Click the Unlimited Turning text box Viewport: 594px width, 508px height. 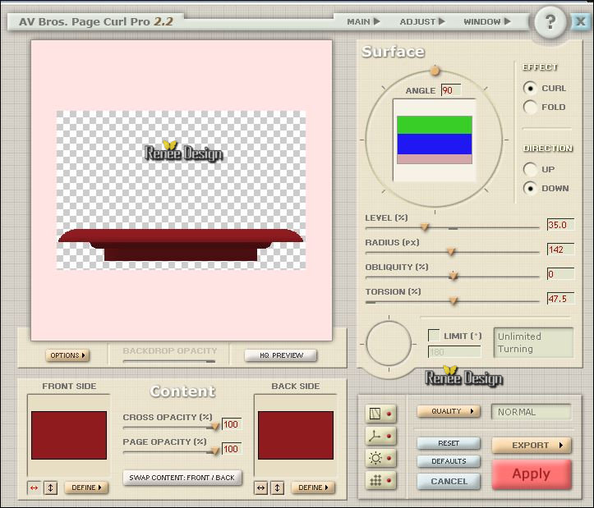click(x=533, y=342)
